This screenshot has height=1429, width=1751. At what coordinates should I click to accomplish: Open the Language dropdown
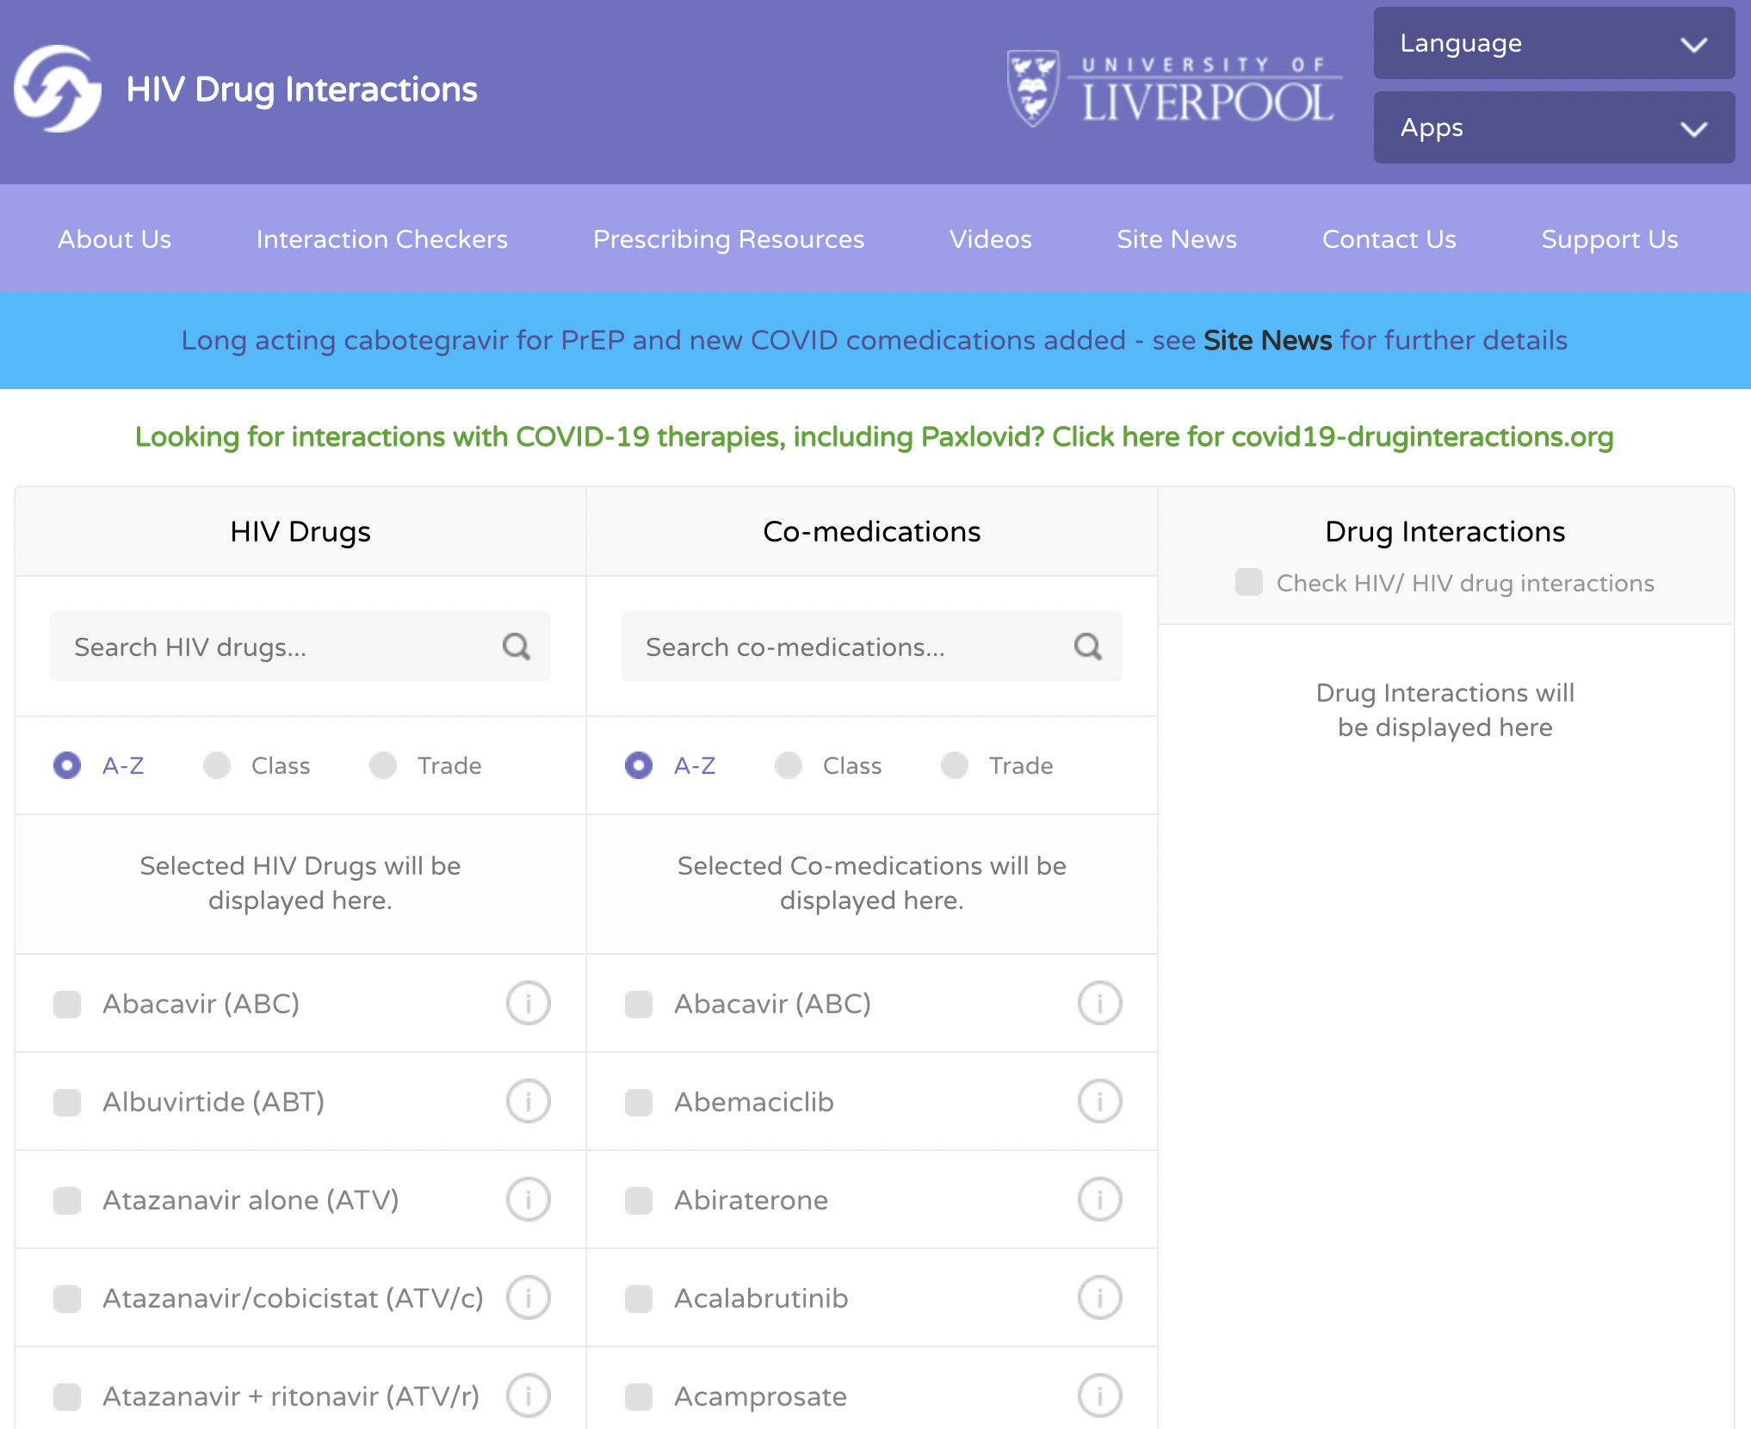pyautogui.click(x=1554, y=43)
